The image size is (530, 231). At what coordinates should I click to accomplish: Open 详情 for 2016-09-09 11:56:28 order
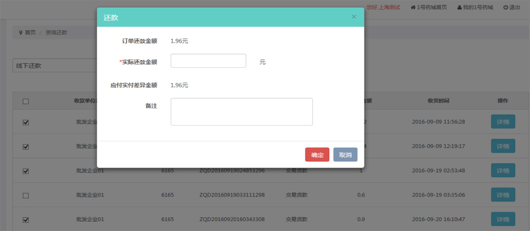pyautogui.click(x=502, y=122)
